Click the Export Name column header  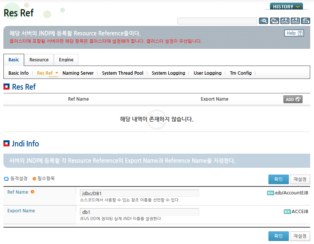click(215, 99)
